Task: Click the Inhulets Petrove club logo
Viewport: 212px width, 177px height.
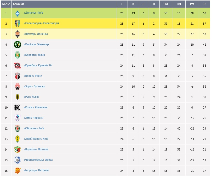Action: click(17, 170)
